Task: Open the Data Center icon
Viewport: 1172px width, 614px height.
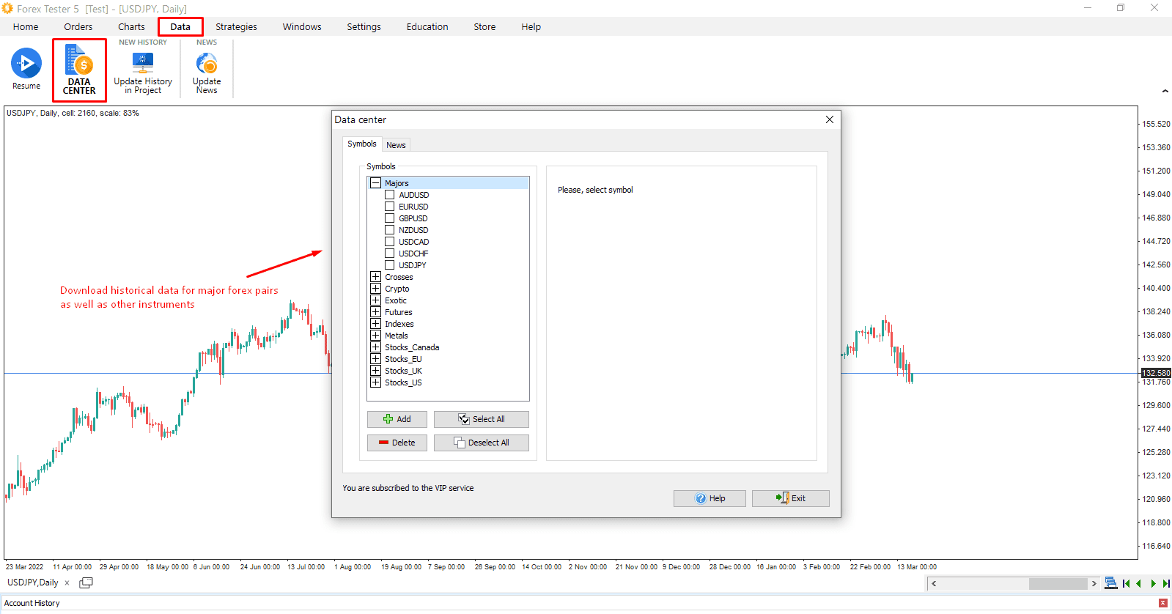Action: (x=79, y=60)
